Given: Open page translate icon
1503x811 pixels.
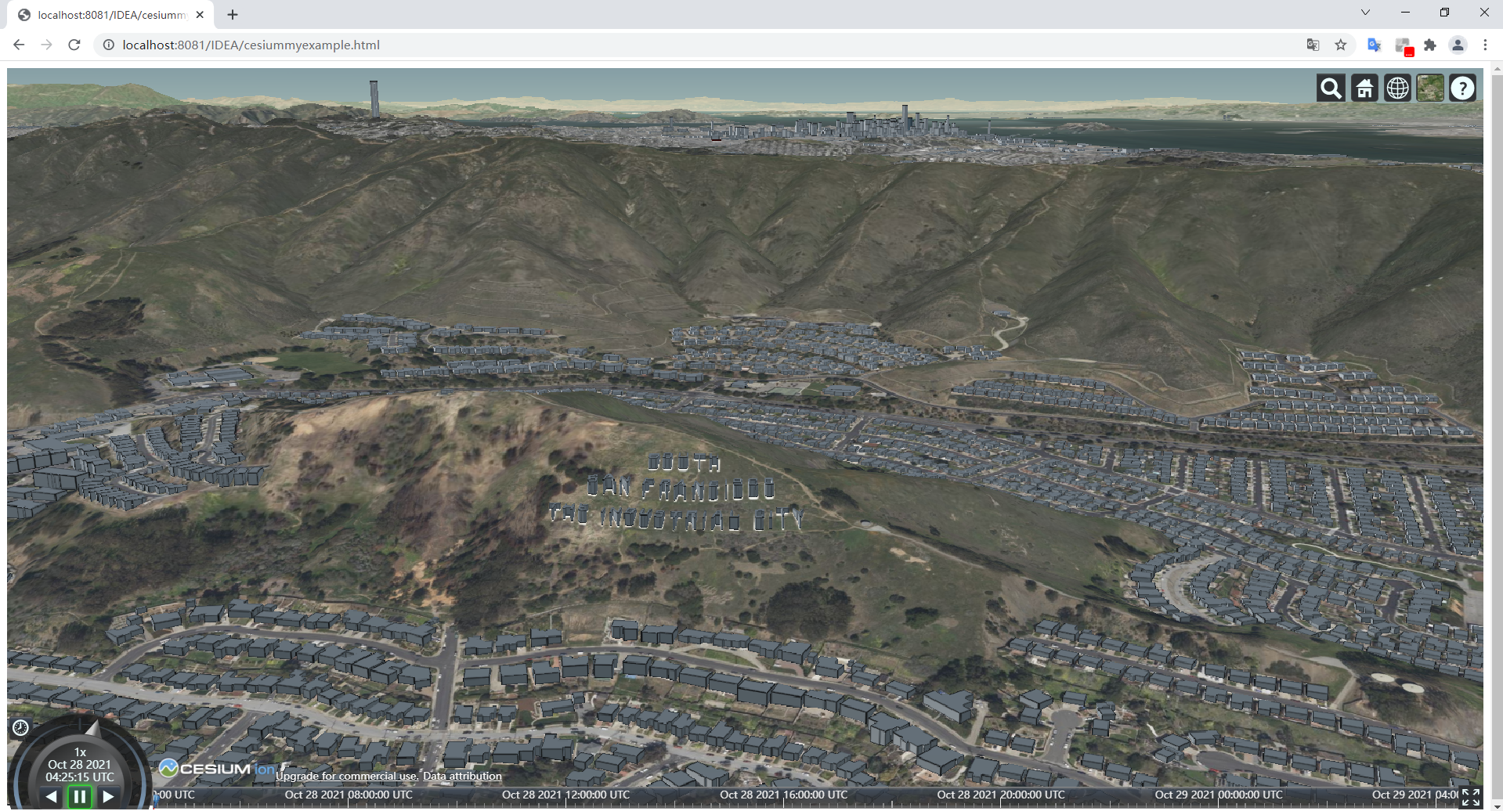Looking at the screenshot, I should 1313,45.
